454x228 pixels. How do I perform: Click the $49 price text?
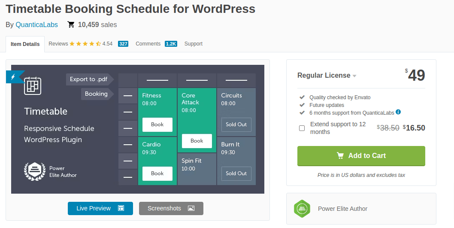[415, 75]
